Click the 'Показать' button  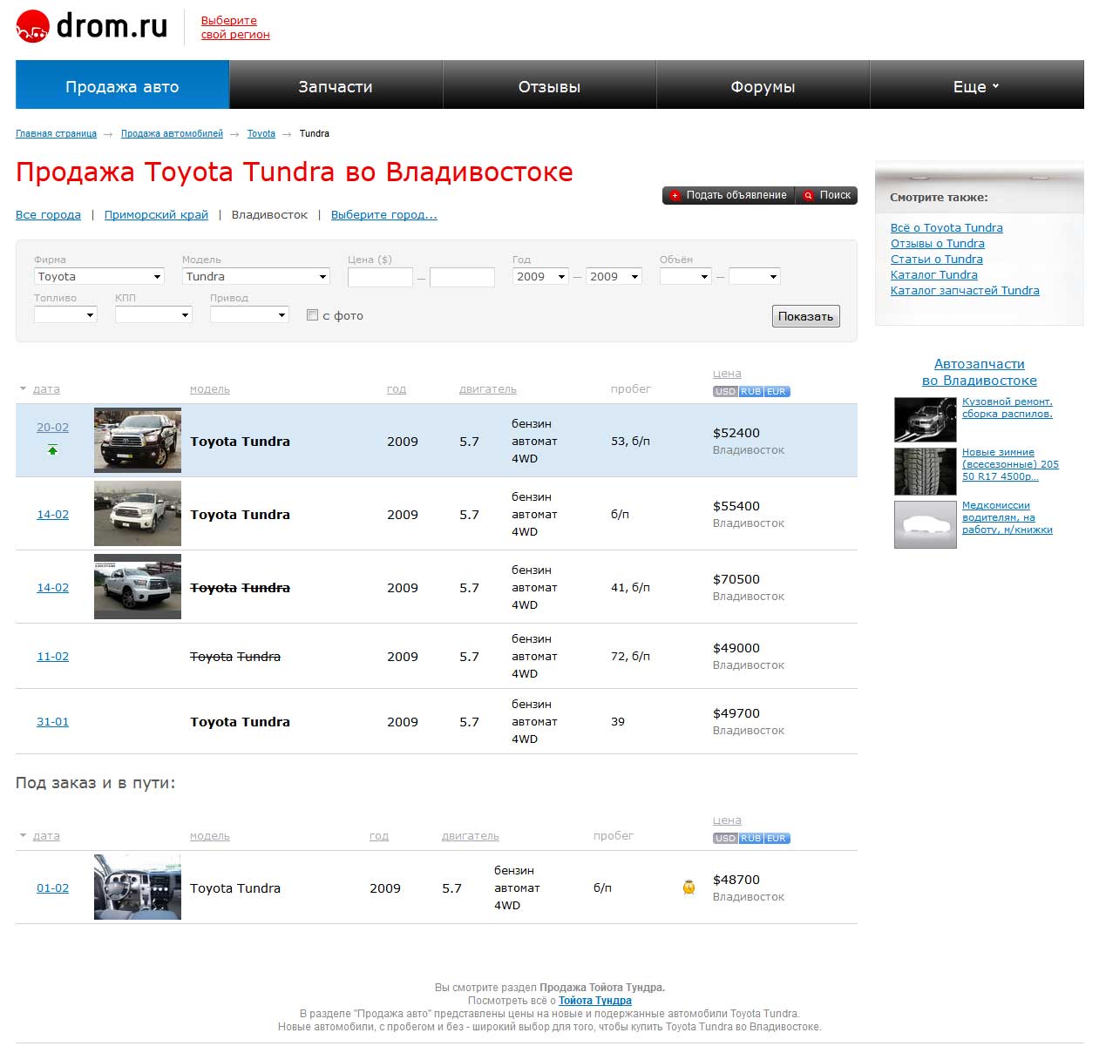pyautogui.click(x=805, y=316)
